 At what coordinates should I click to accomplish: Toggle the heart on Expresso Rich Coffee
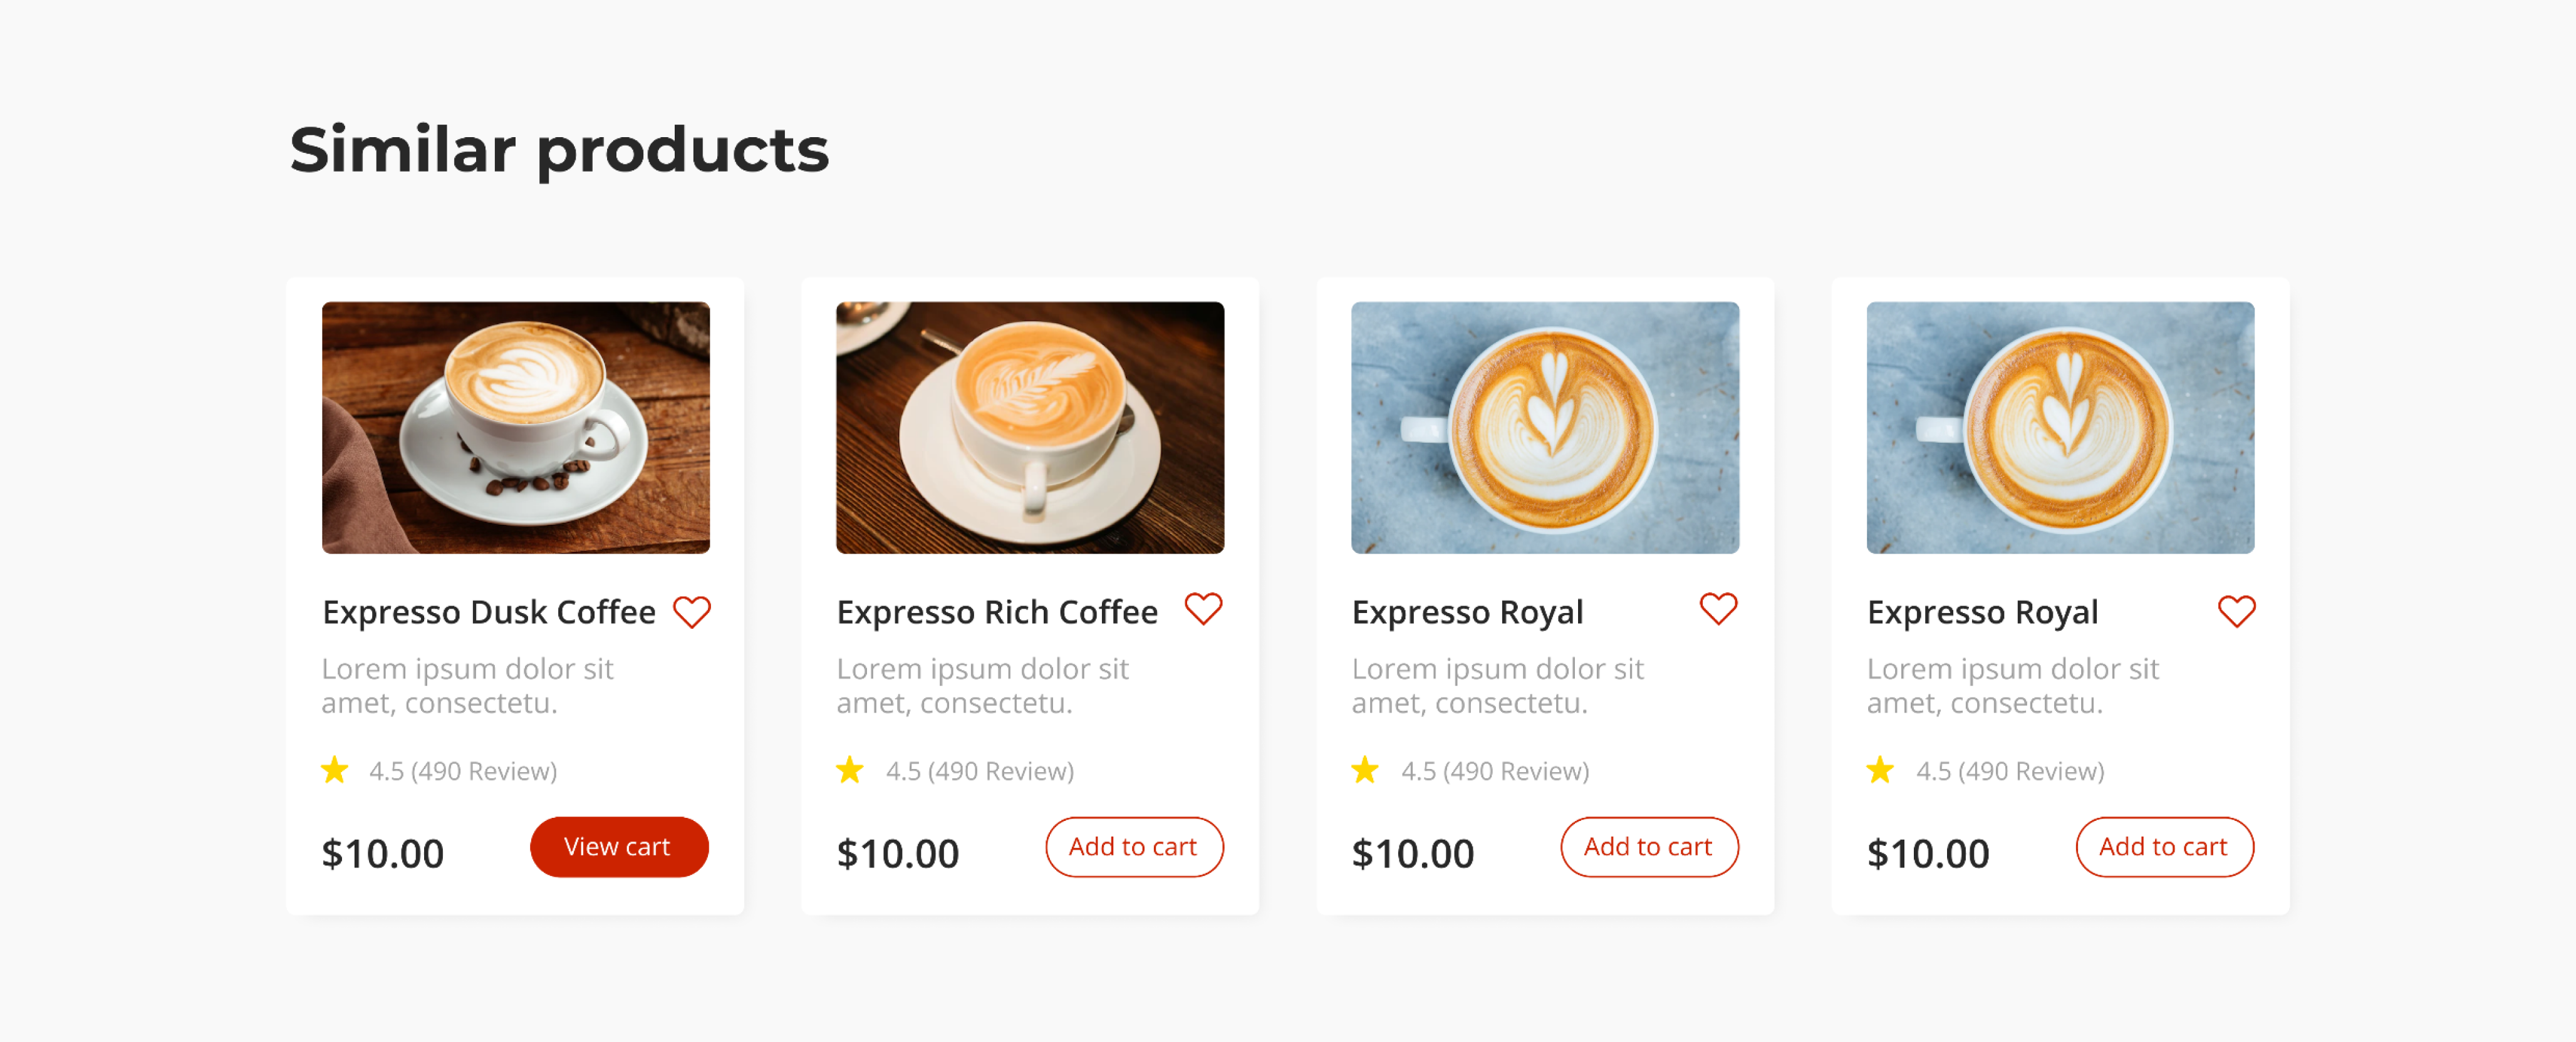1203,608
